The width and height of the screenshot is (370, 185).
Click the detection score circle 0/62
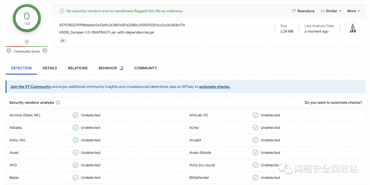[x=27, y=18]
